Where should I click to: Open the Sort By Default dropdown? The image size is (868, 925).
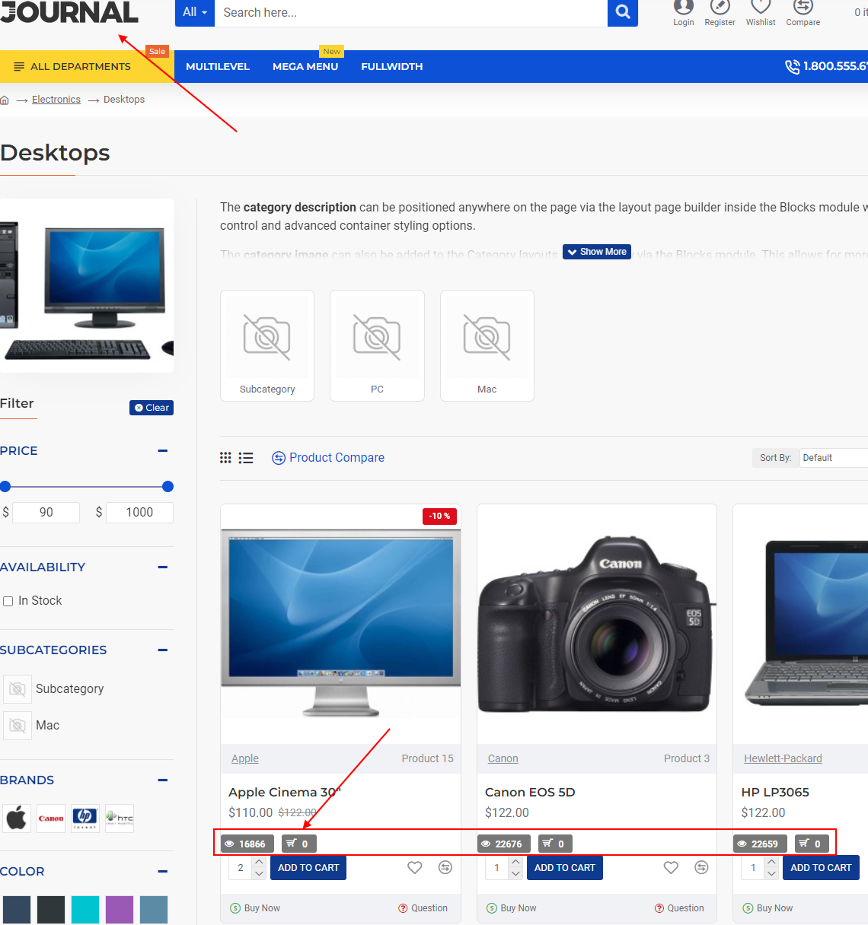click(834, 458)
